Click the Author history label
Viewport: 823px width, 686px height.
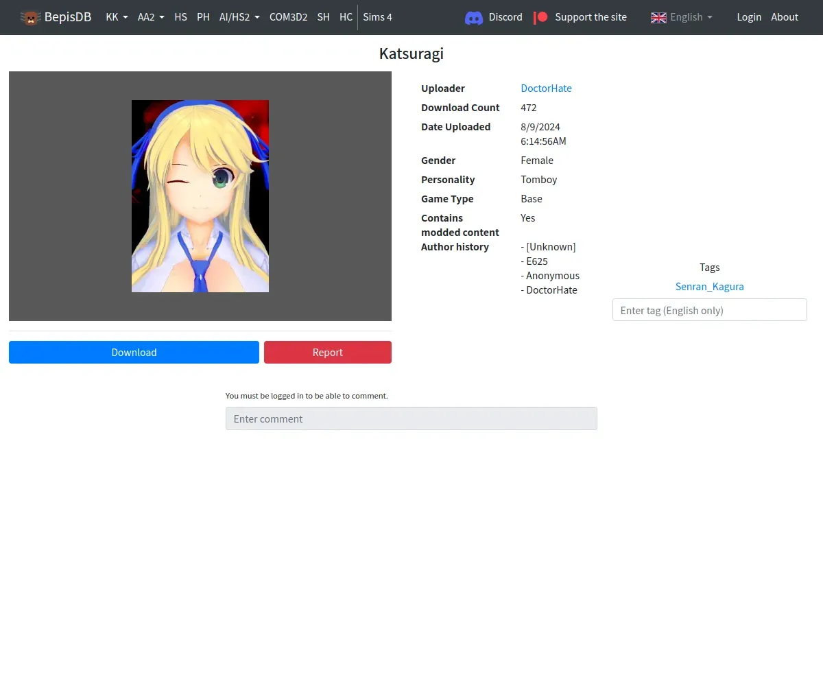coord(455,247)
